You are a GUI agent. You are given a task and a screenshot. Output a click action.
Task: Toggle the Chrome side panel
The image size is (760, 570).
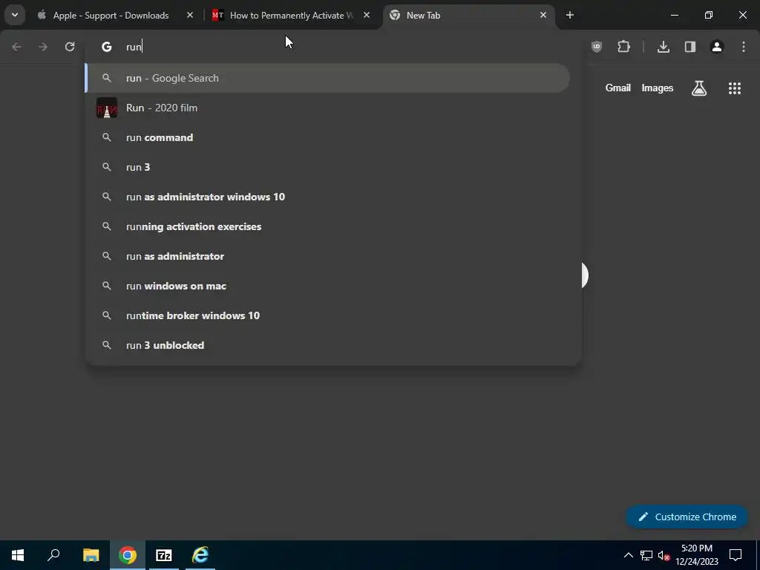(x=690, y=47)
